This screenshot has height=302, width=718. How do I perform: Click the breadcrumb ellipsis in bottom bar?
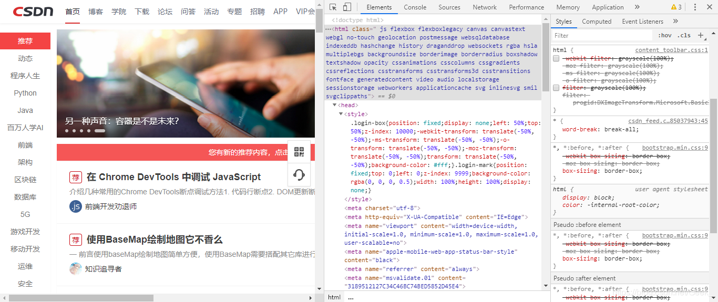tap(351, 297)
